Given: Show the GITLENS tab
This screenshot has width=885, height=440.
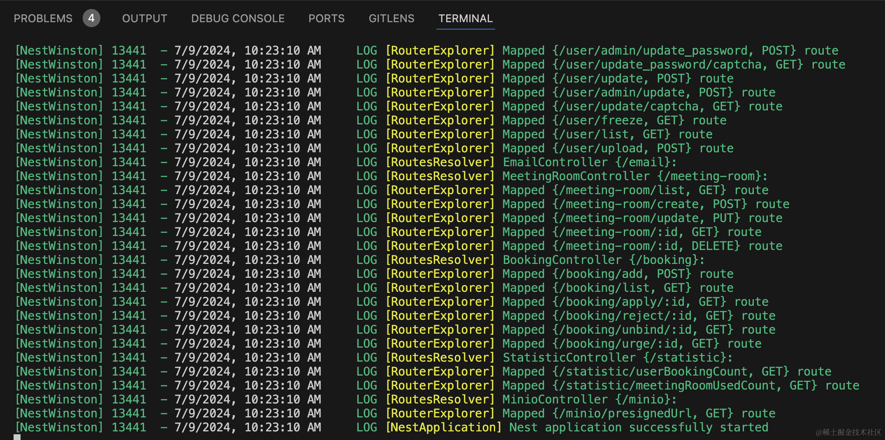Looking at the screenshot, I should point(391,18).
